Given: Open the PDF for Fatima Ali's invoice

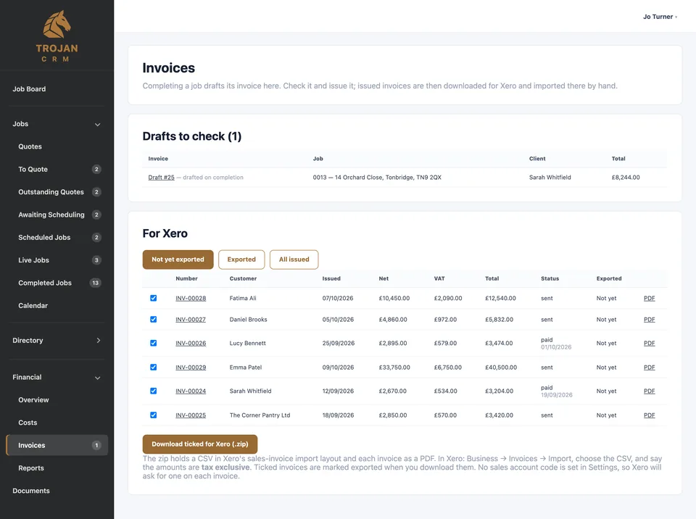Looking at the screenshot, I should 650,299.
